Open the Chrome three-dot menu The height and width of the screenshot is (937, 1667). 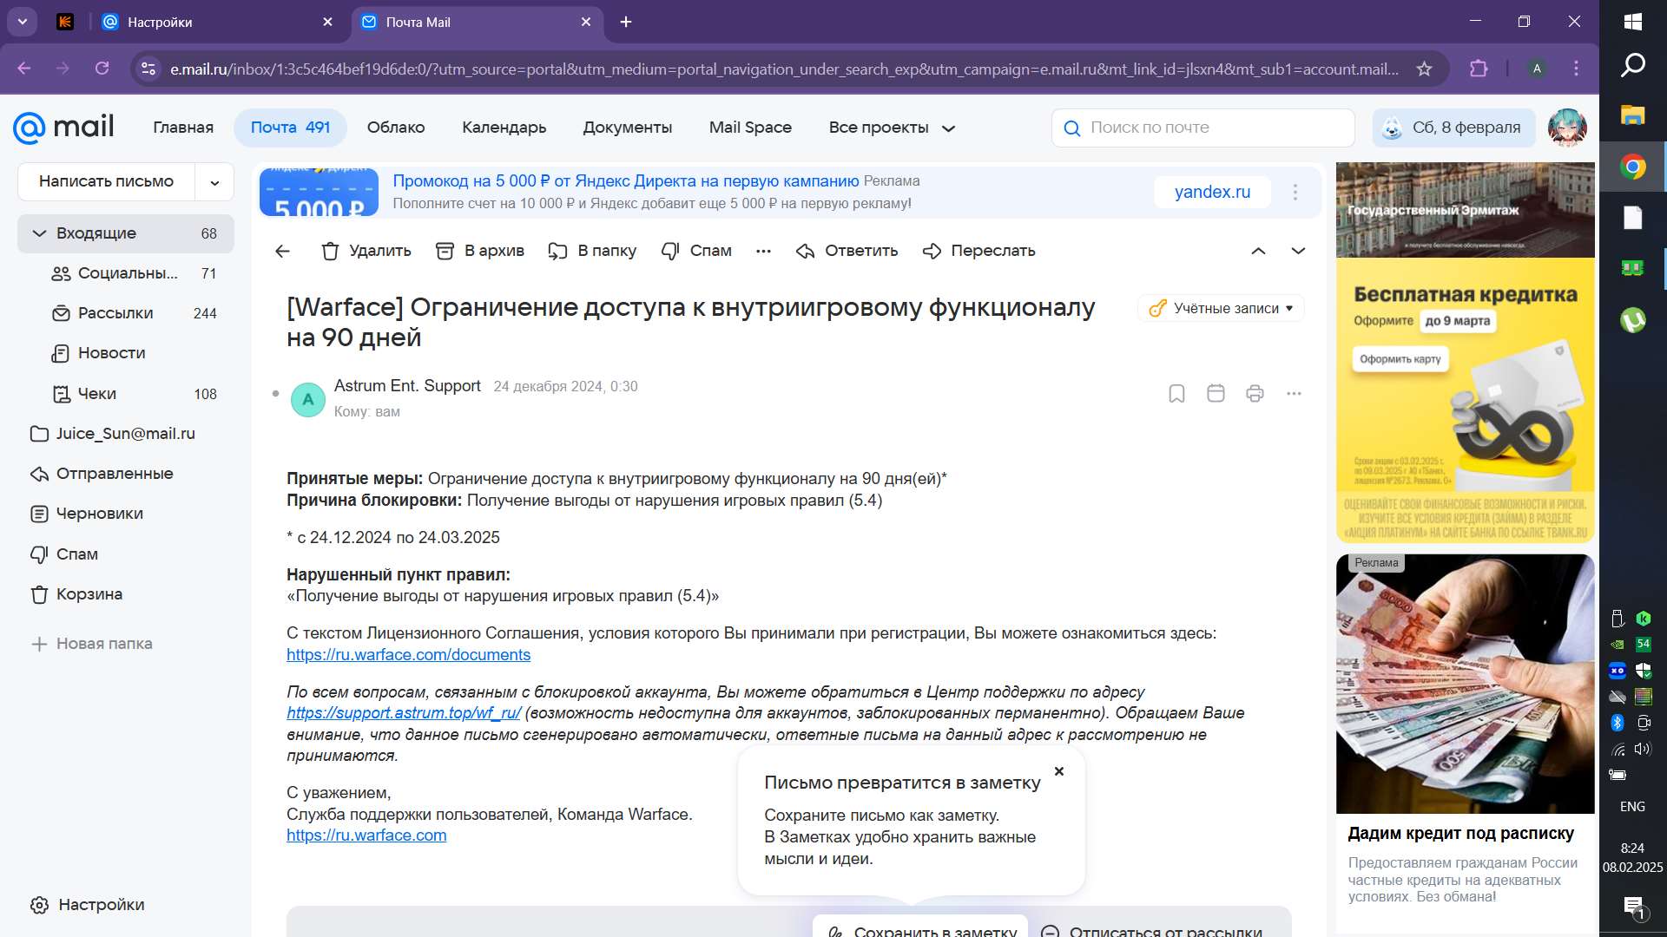tap(1577, 69)
